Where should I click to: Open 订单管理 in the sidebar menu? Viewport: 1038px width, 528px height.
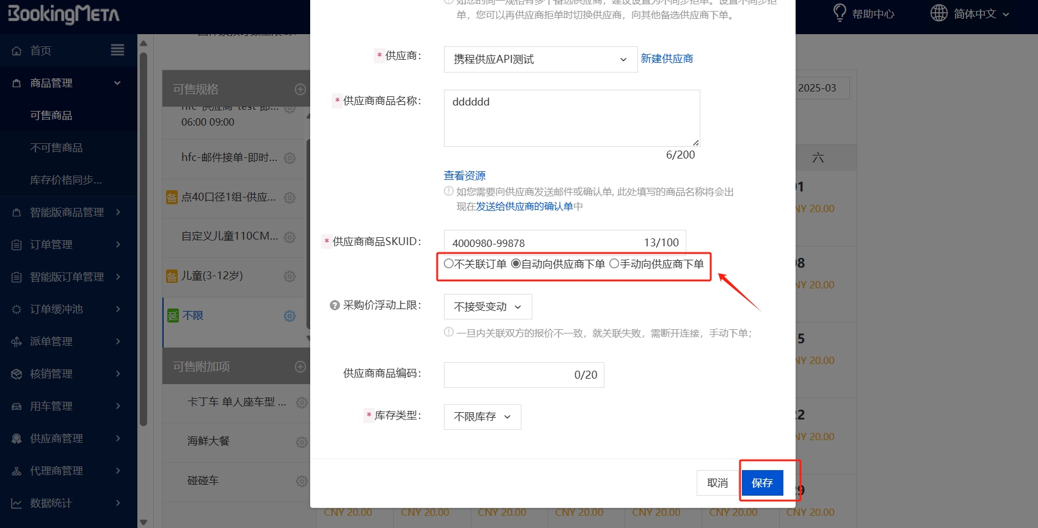67,244
